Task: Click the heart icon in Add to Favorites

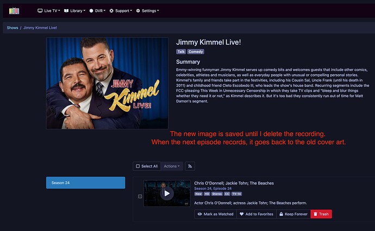Action: tap(241, 214)
